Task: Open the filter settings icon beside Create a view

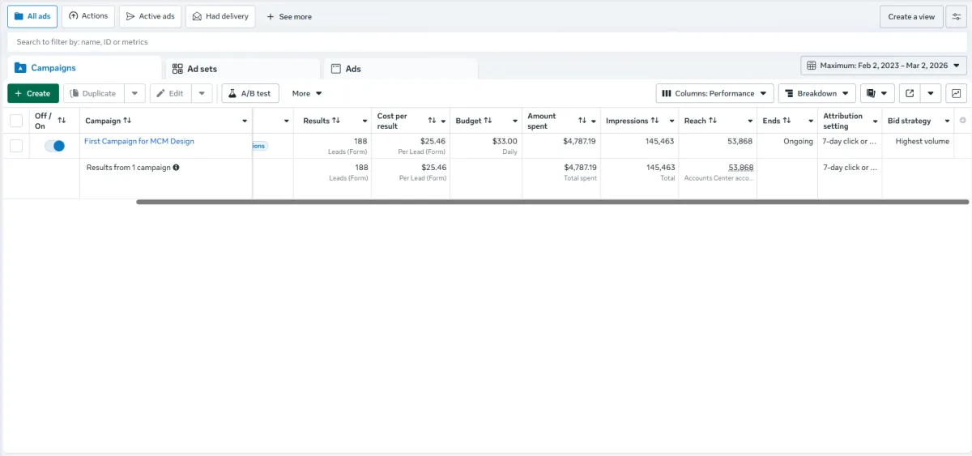Action: pyautogui.click(x=956, y=16)
